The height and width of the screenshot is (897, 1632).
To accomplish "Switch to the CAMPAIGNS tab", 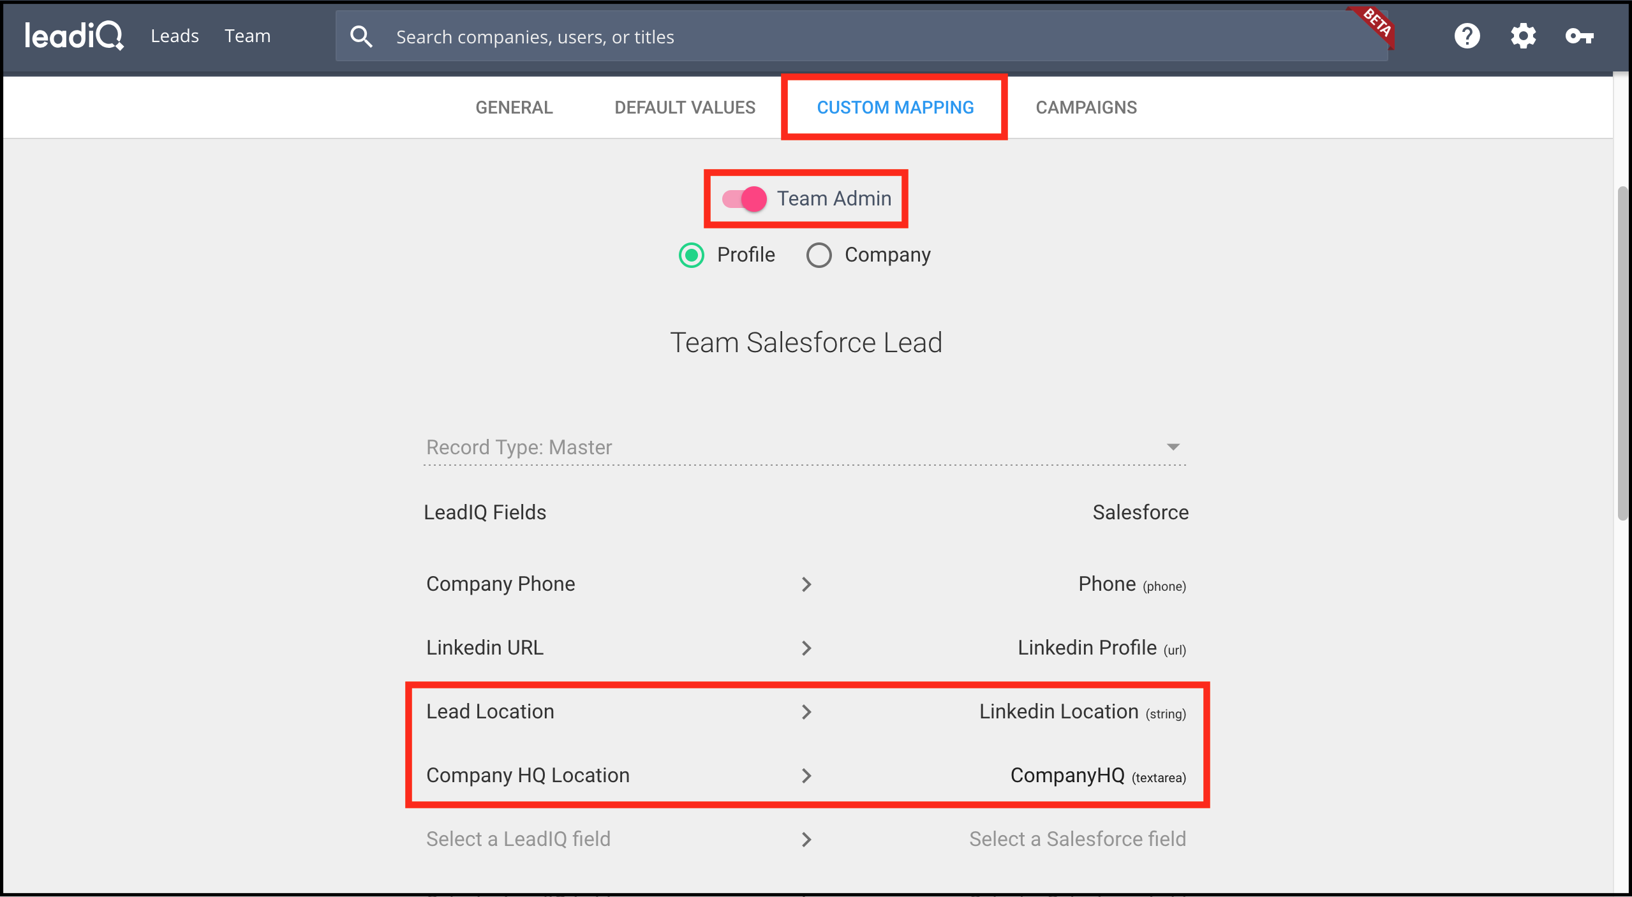I will pyautogui.click(x=1087, y=107).
